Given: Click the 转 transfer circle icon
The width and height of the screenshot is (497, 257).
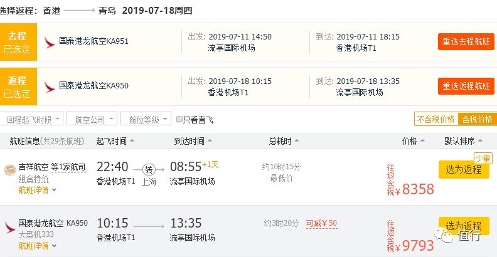Looking at the screenshot, I should pos(149,169).
